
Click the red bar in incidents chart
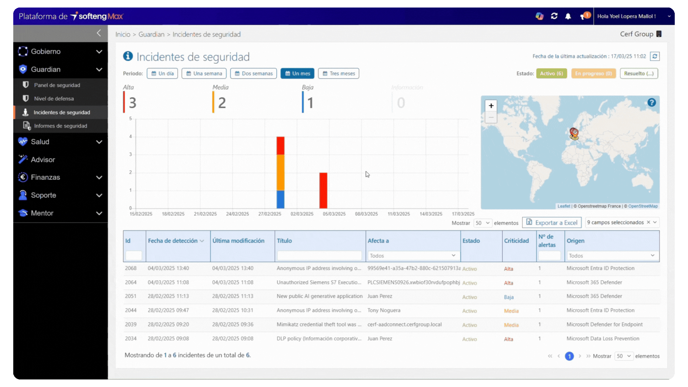point(323,190)
